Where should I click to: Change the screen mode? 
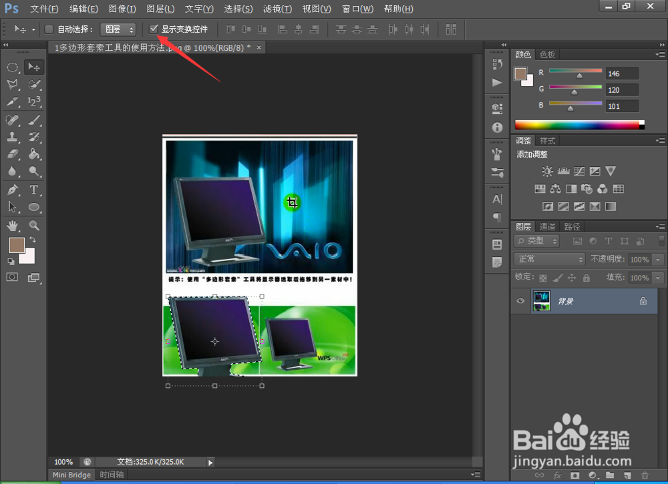coord(33,278)
